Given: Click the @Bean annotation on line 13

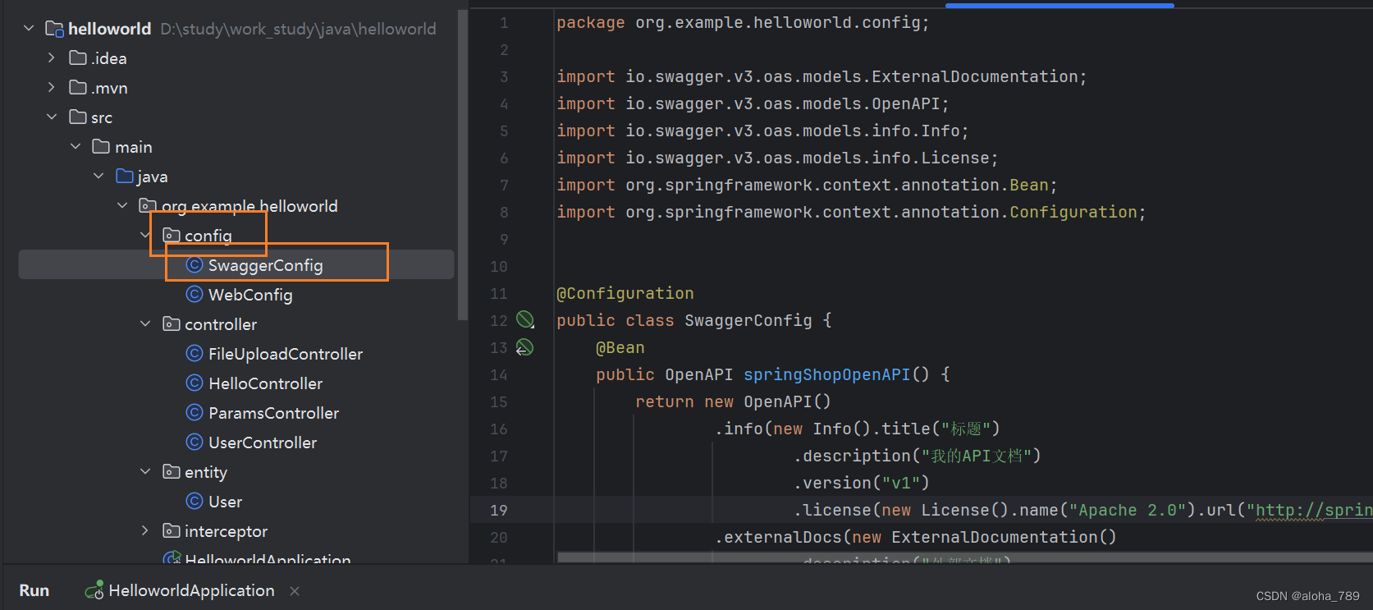Looking at the screenshot, I should (620, 347).
